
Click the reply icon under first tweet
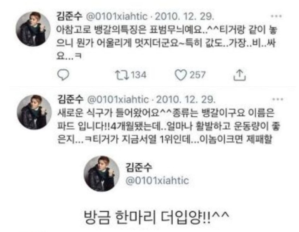[63, 75]
